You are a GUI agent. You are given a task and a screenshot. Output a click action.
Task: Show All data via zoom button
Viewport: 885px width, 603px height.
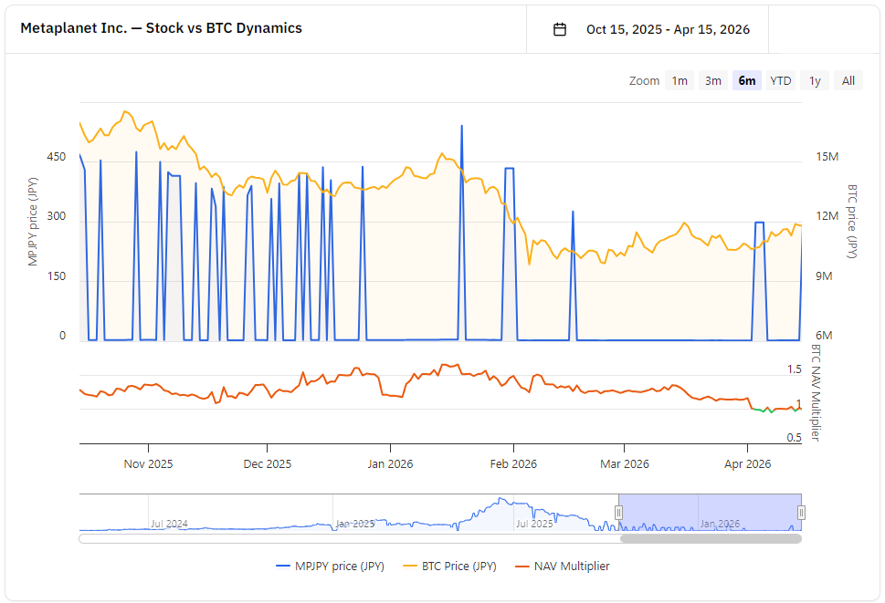(x=848, y=80)
